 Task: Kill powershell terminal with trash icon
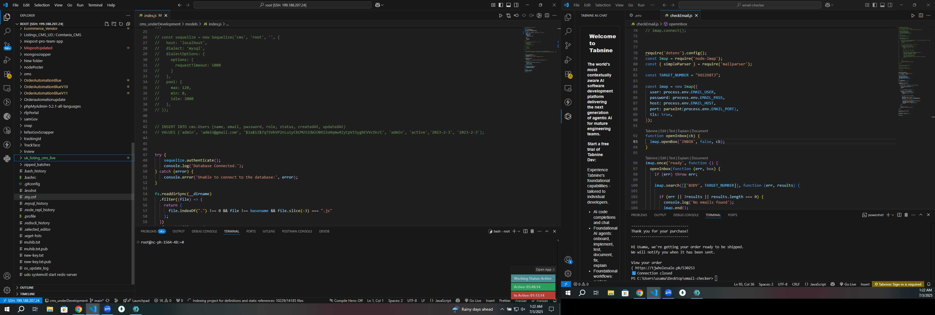coord(906,215)
